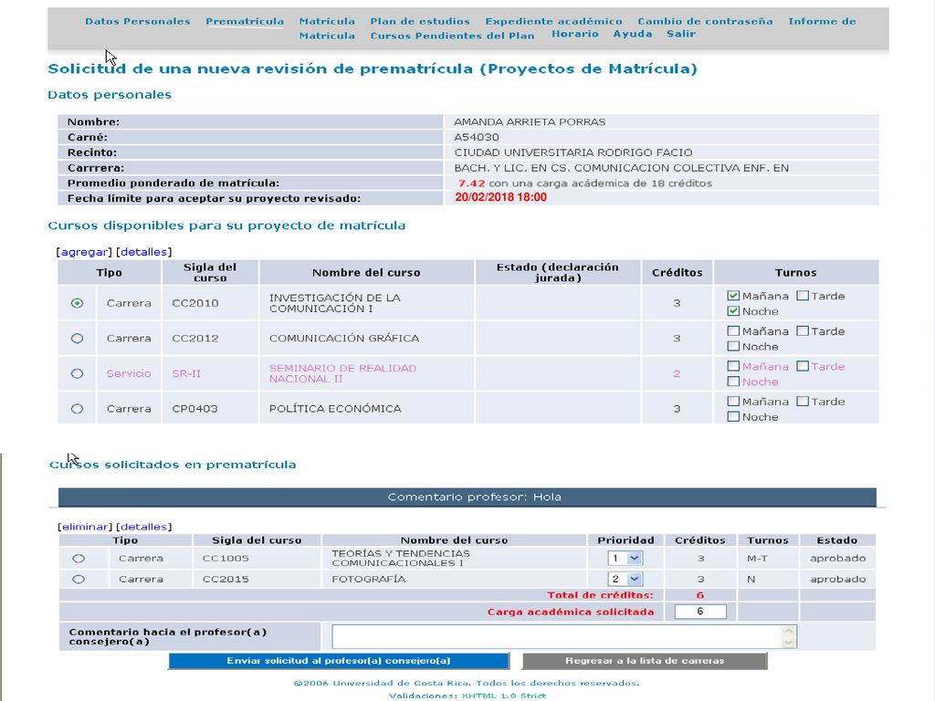This screenshot has width=935, height=701.
Task: Check Tarde for Comunicación Gráfica
Action: click(x=803, y=330)
